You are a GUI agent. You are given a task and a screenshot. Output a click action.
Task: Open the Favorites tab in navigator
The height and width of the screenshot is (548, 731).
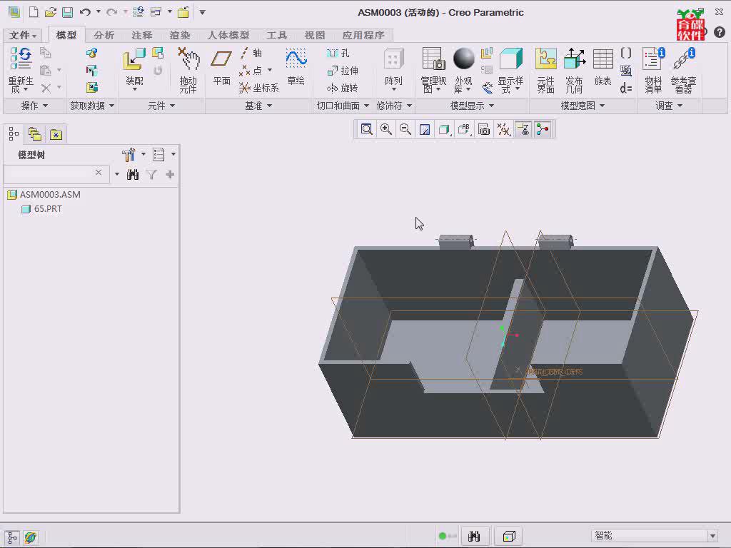coord(56,134)
